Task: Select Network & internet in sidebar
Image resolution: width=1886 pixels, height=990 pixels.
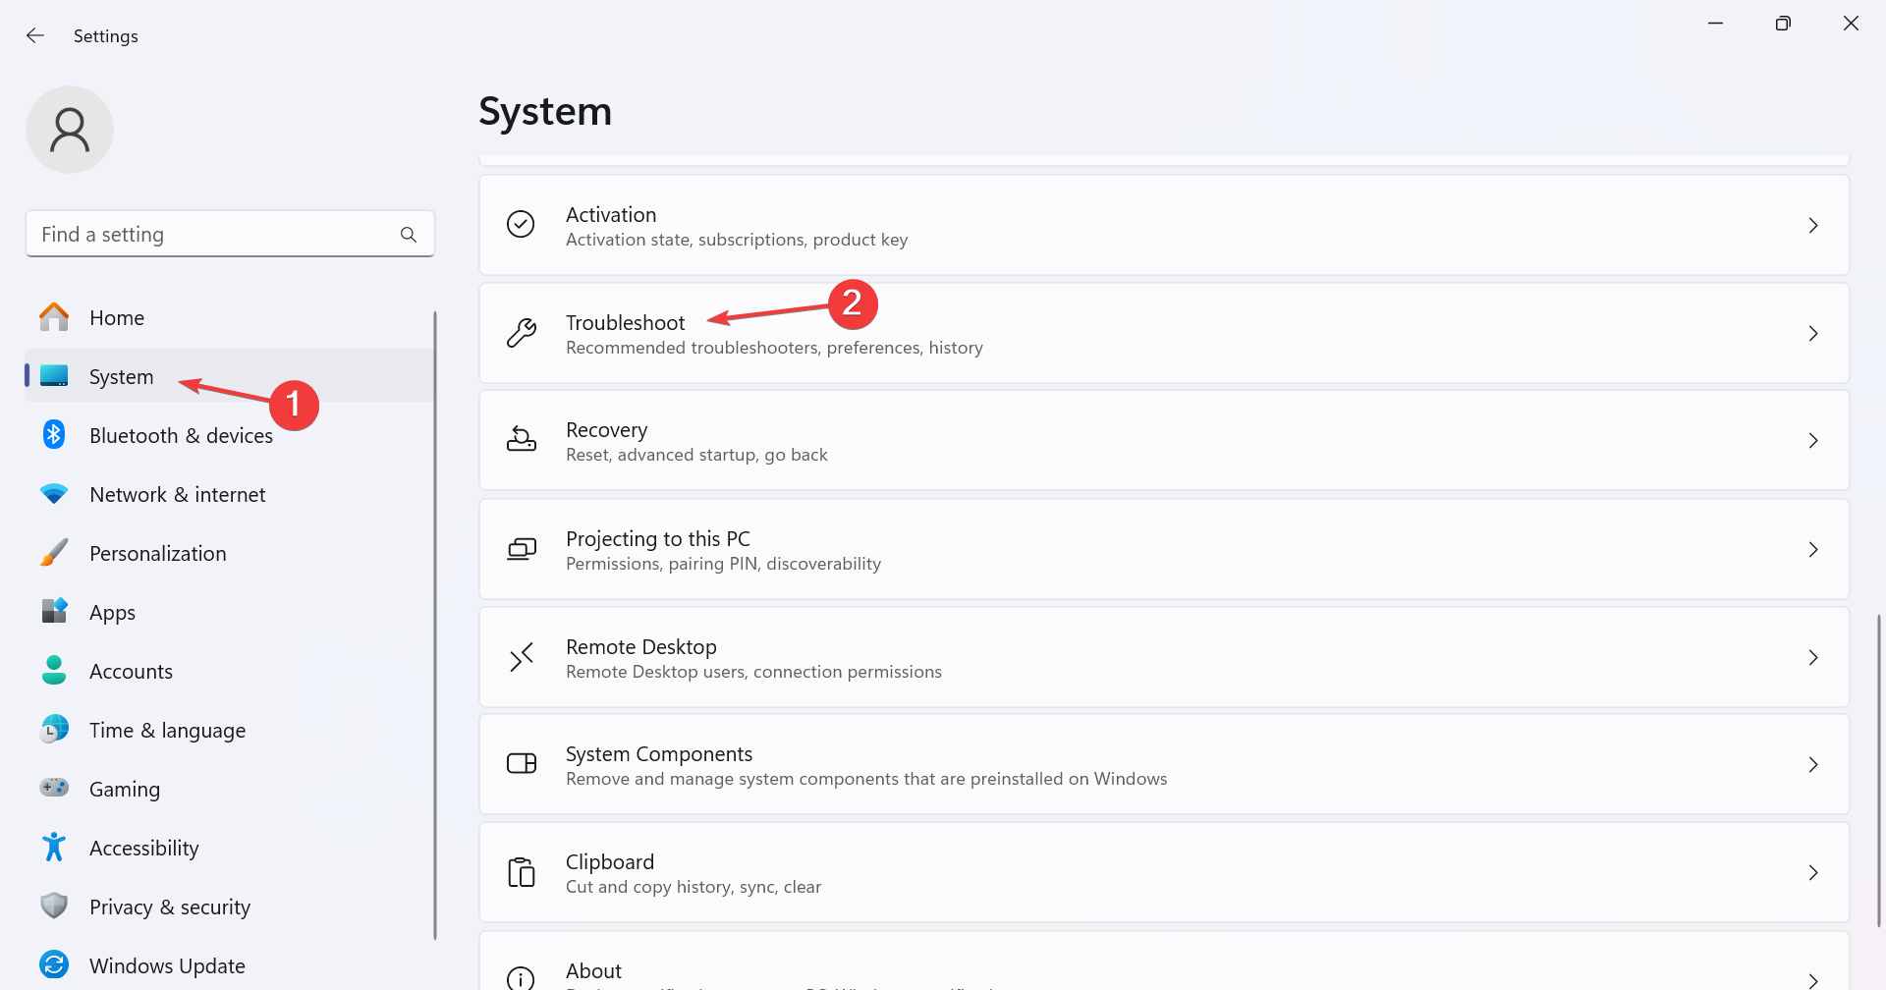Action: 177,494
